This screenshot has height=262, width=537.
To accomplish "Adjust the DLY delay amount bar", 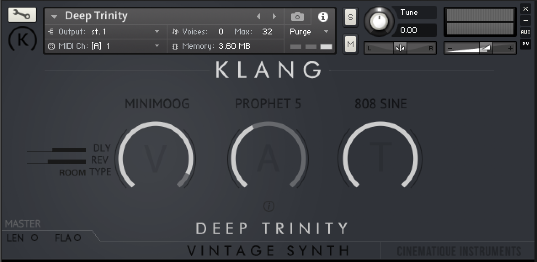I will coord(56,149).
